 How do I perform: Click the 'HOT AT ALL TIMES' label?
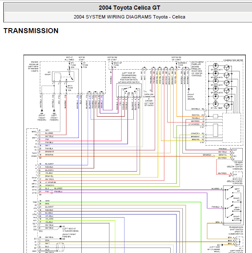tap(69, 58)
